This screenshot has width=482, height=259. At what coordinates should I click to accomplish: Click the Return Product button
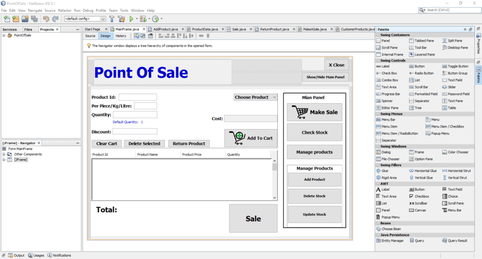point(189,143)
